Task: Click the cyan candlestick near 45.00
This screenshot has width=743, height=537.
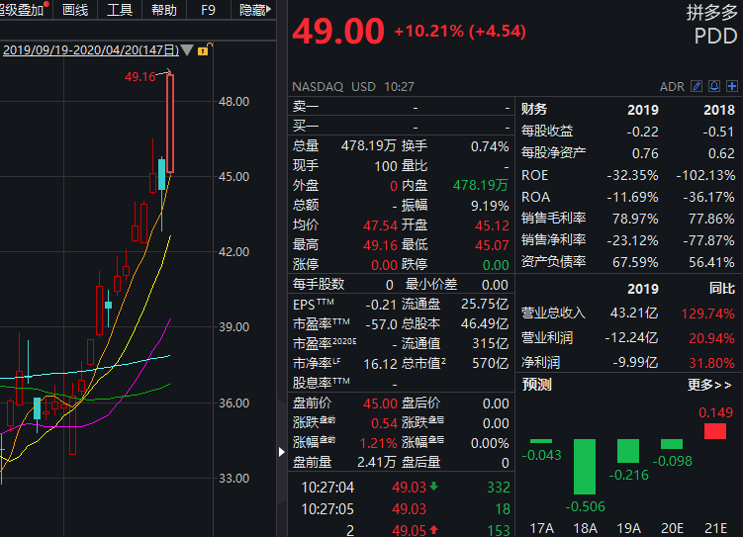Action: [x=160, y=174]
